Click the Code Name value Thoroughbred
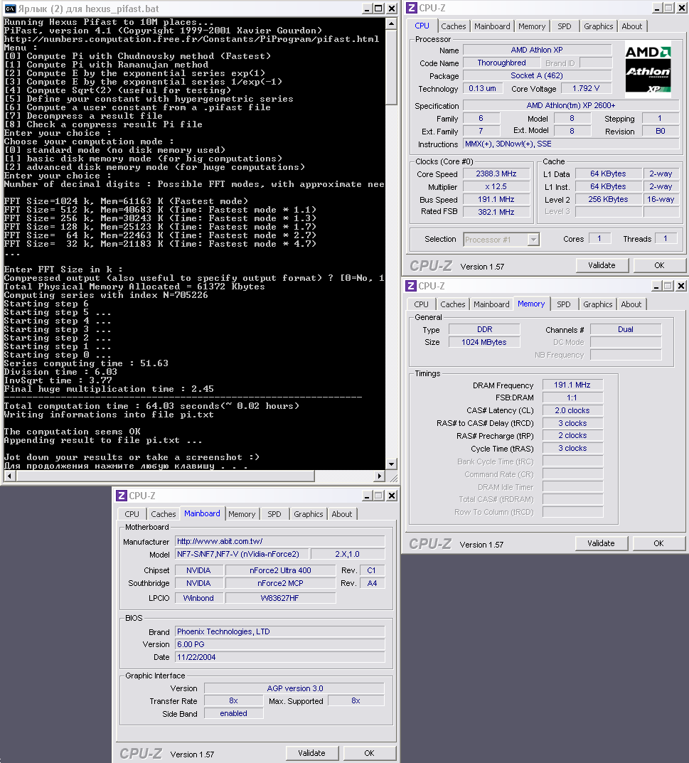This screenshot has width=689, height=763. pyautogui.click(x=501, y=63)
